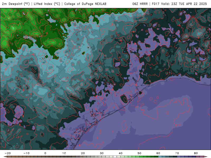Click the color bar's left end arrow
This screenshot has height=158, width=211.
click(5, 157)
